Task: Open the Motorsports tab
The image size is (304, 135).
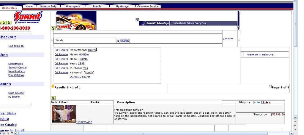Action: [73, 6]
